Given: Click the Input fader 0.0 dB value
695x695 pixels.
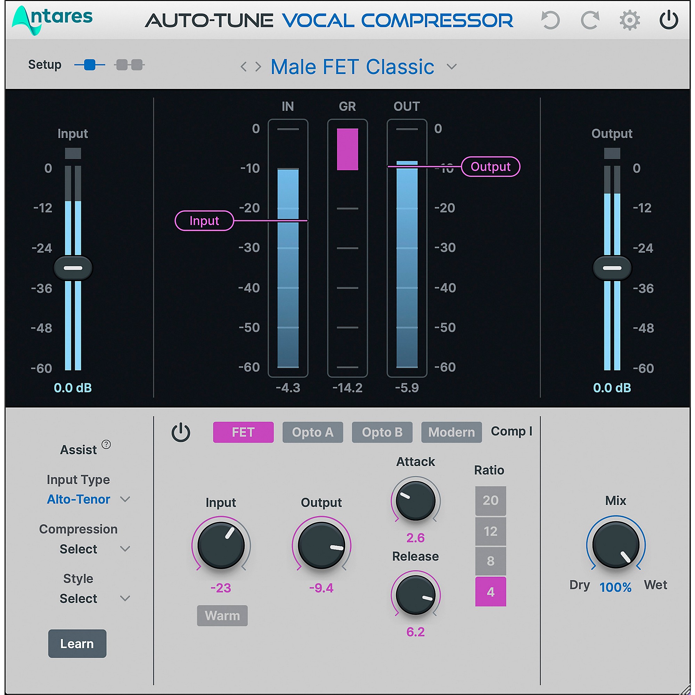Looking at the screenshot, I should (x=73, y=388).
